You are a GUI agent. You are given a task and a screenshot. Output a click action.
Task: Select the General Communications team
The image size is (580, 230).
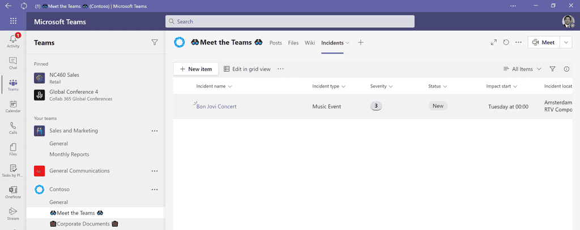(x=79, y=171)
